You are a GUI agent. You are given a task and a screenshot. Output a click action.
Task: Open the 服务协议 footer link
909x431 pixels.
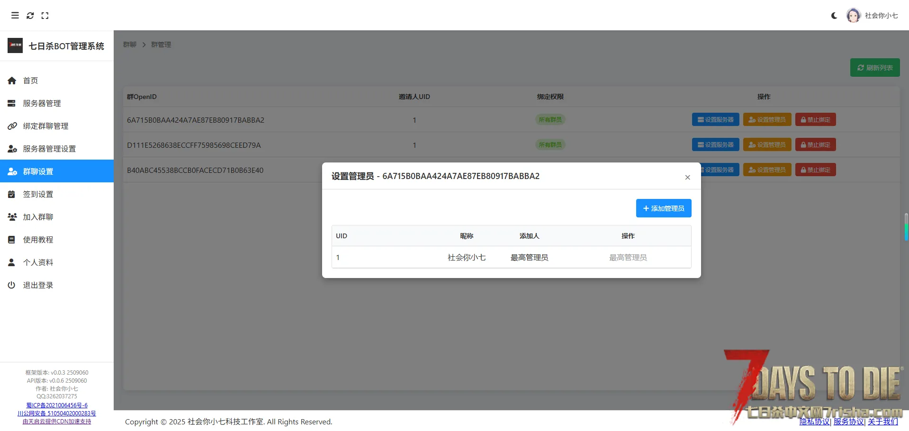point(849,422)
